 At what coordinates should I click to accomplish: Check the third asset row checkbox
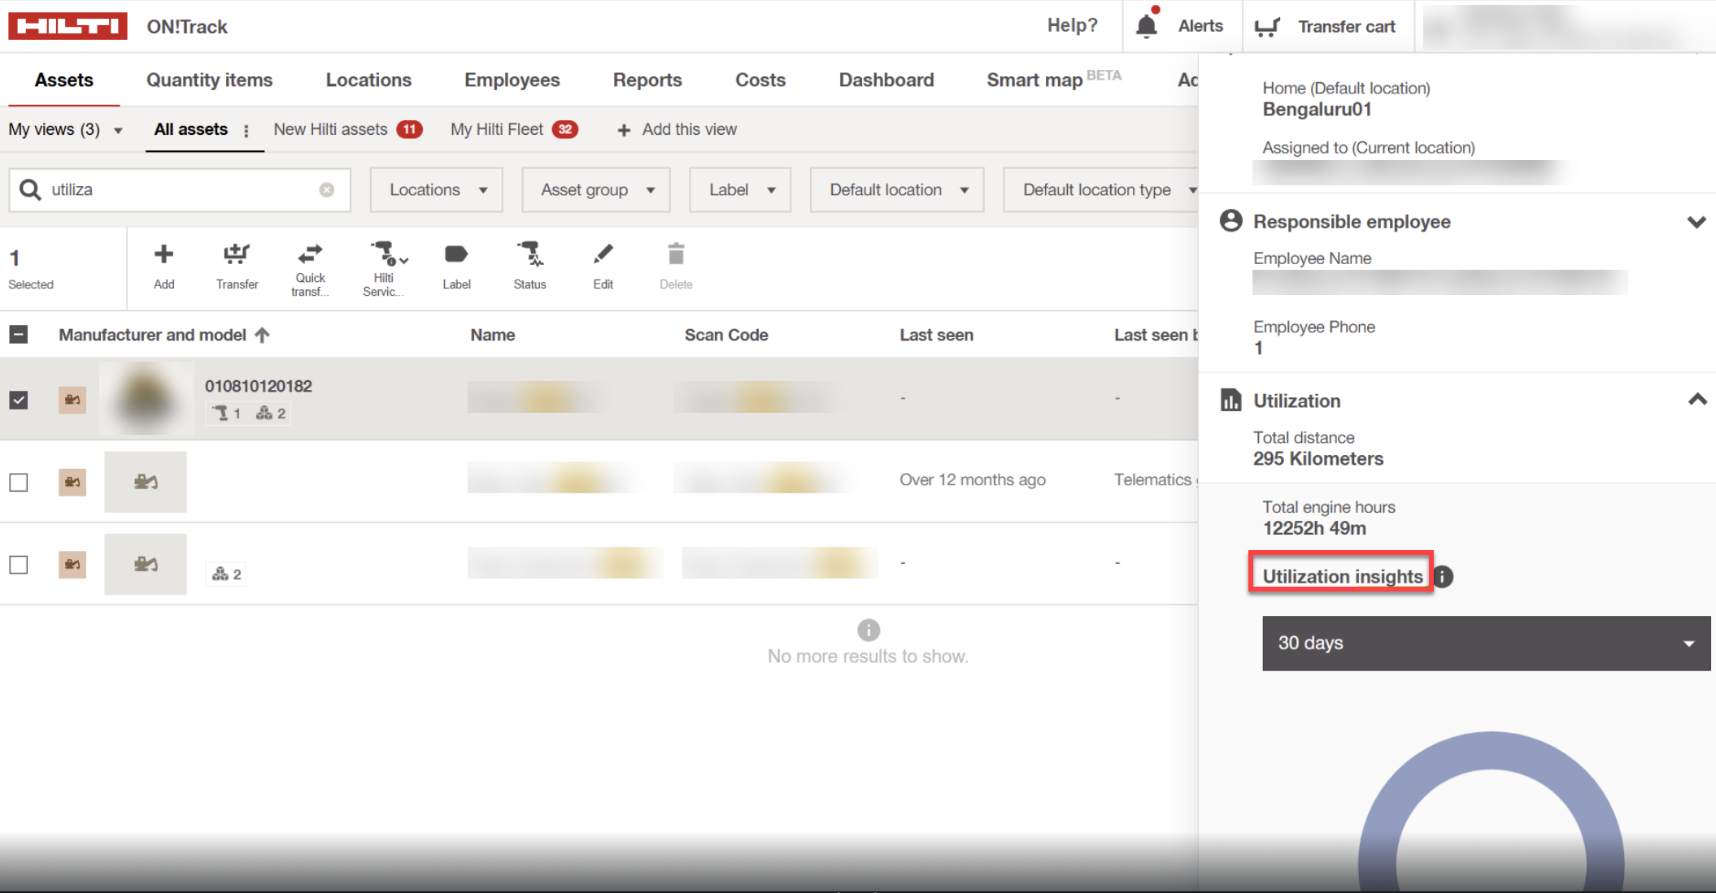point(19,564)
